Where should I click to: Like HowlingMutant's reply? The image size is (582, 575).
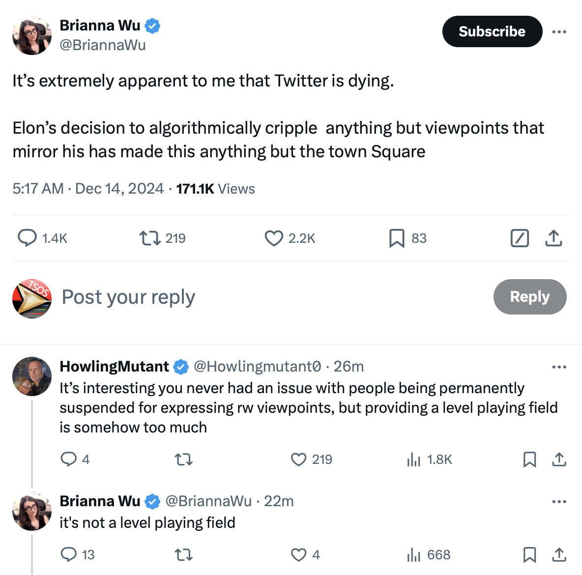[298, 460]
